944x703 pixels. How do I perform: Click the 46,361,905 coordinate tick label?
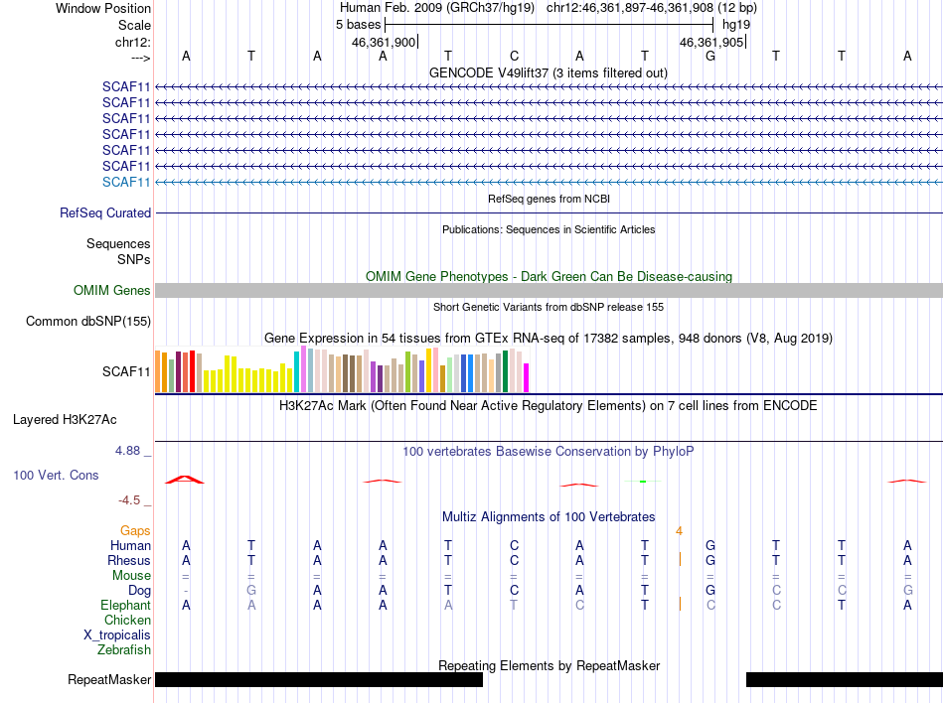click(711, 42)
